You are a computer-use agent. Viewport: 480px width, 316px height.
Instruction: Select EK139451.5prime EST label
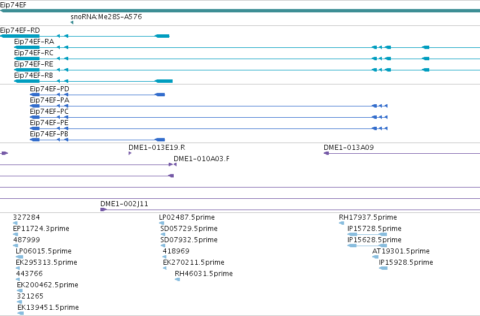tap(48, 308)
